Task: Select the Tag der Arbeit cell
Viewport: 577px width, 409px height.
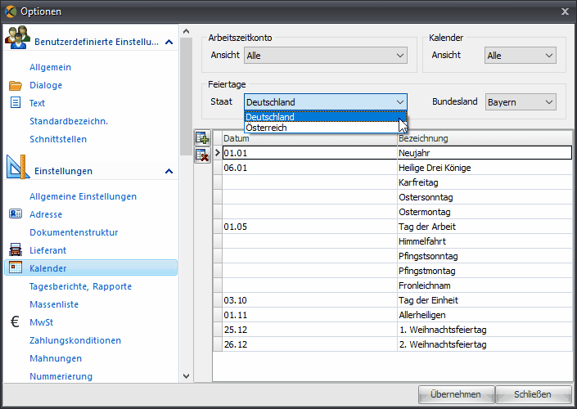Action: [485, 227]
